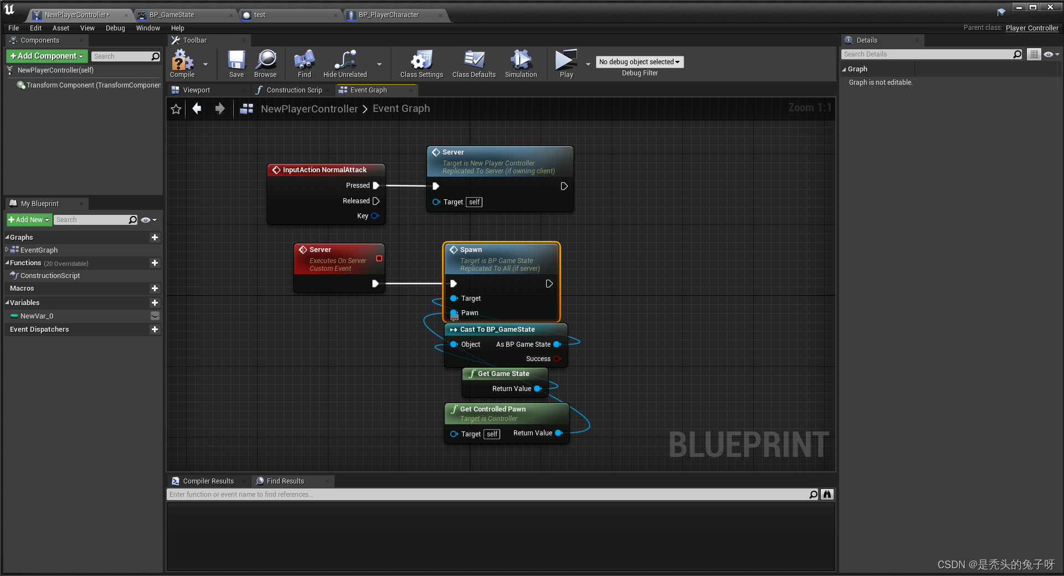Open the Compiler Results panel
This screenshot has width=1064, height=576.
(207, 481)
